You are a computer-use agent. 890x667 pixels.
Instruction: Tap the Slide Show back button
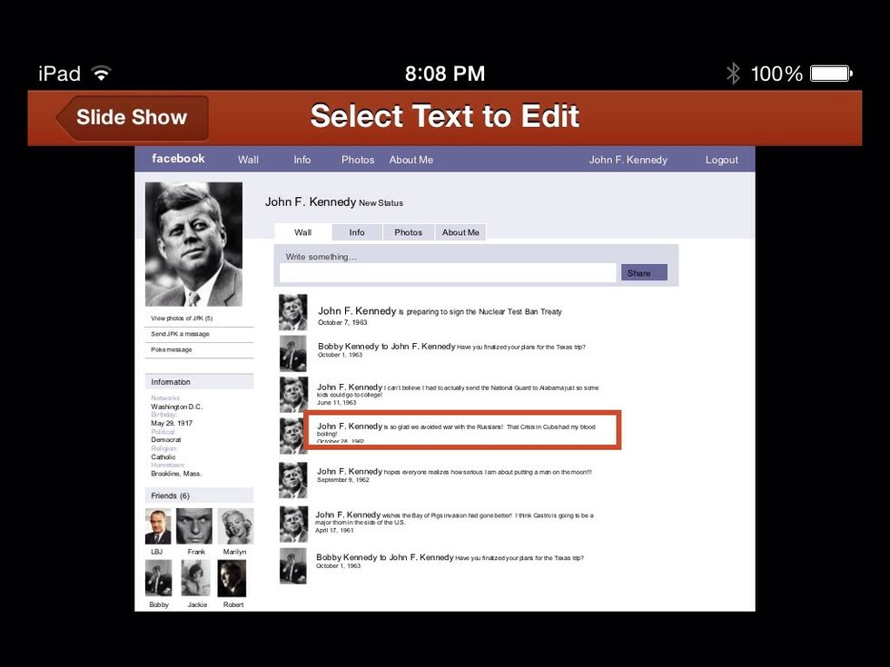pyautogui.click(x=133, y=118)
